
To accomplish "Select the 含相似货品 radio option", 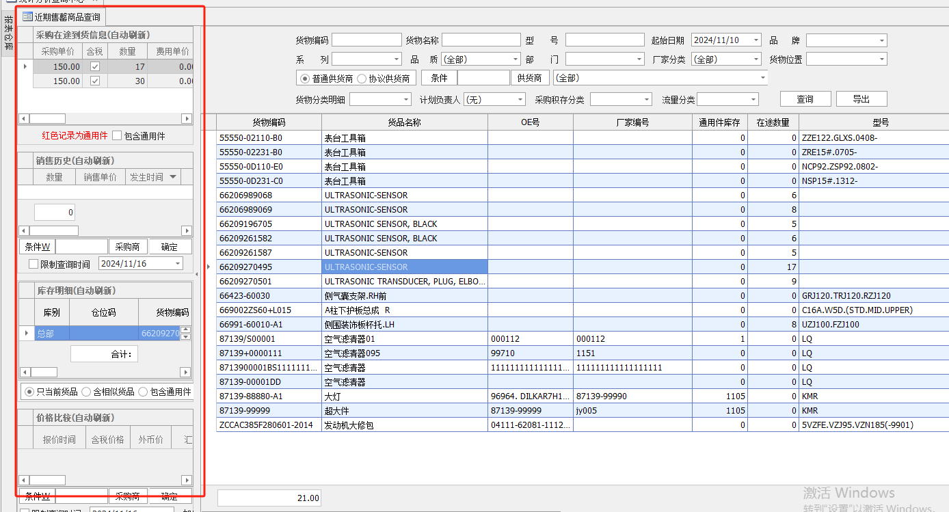I will tap(86, 392).
